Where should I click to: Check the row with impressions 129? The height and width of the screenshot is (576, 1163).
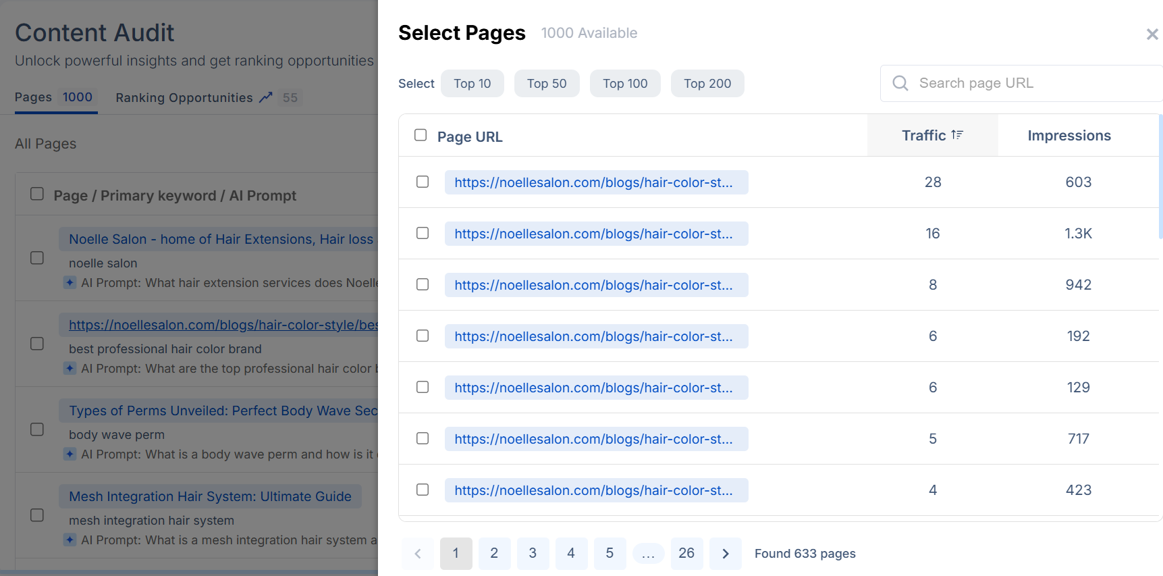[423, 387]
